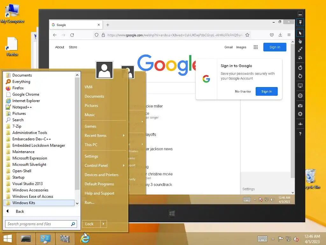Image resolution: width=326 pixels, height=245 pixels.
Task: Click the start menu search magnifier icon
Action: coord(73,224)
